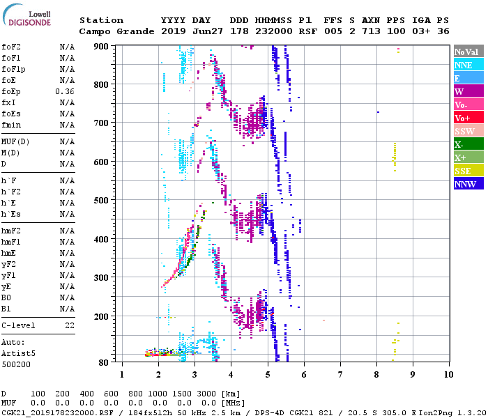Click the 80 km height axis label

pos(104,363)
